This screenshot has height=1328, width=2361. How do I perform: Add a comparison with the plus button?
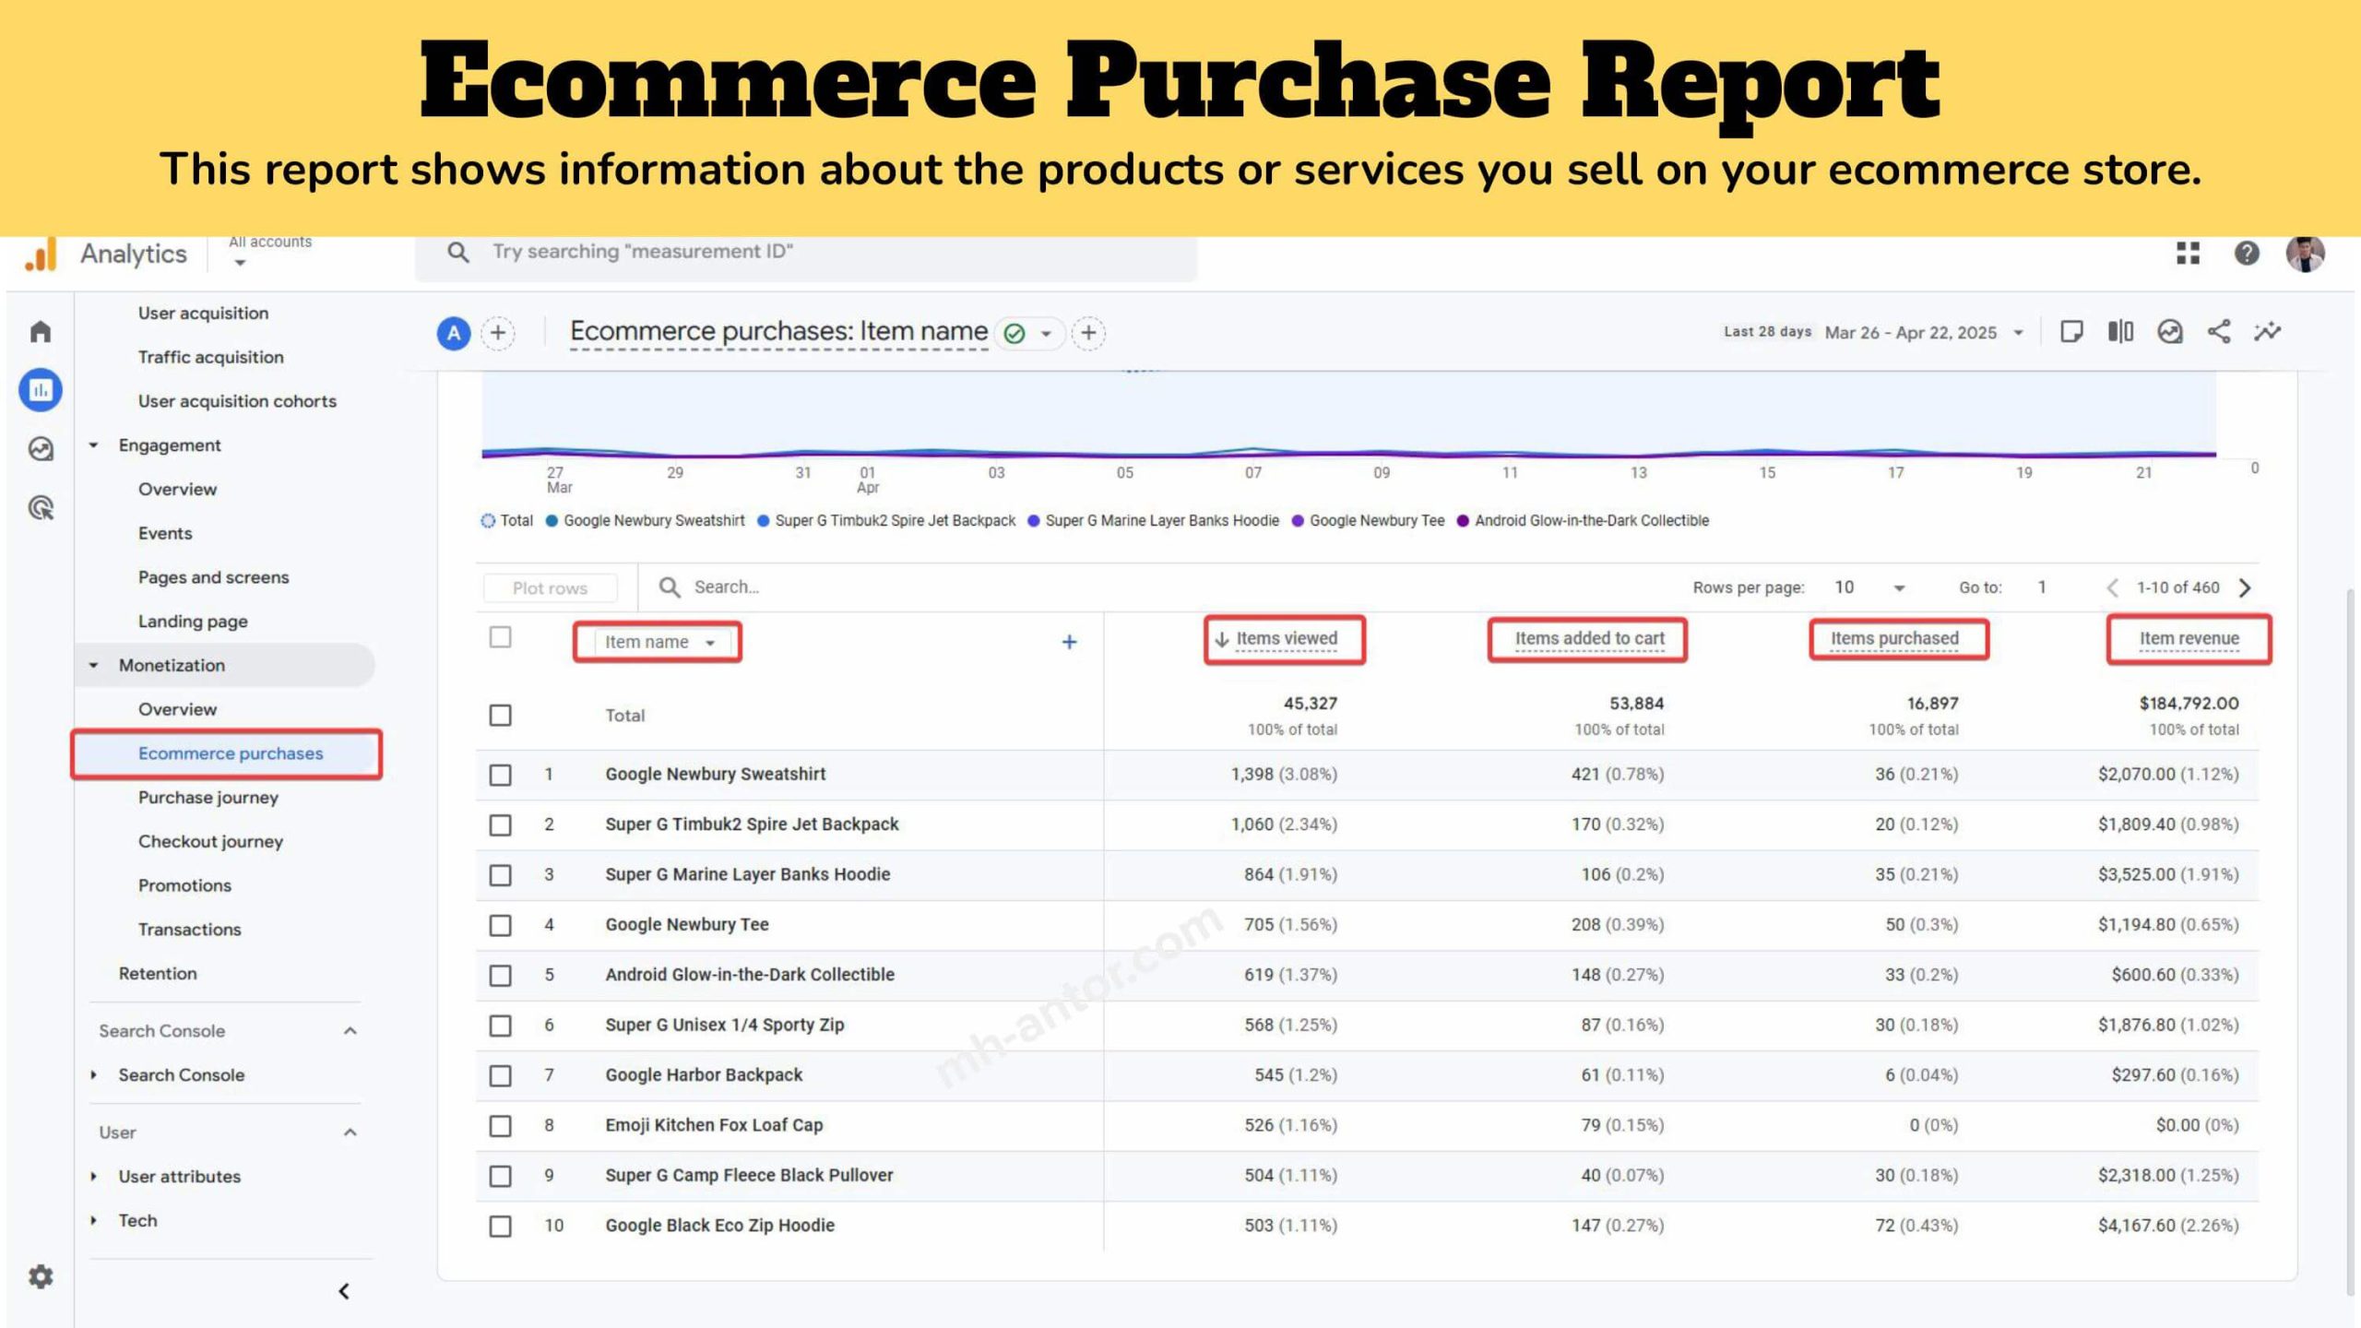coord(498,333)
